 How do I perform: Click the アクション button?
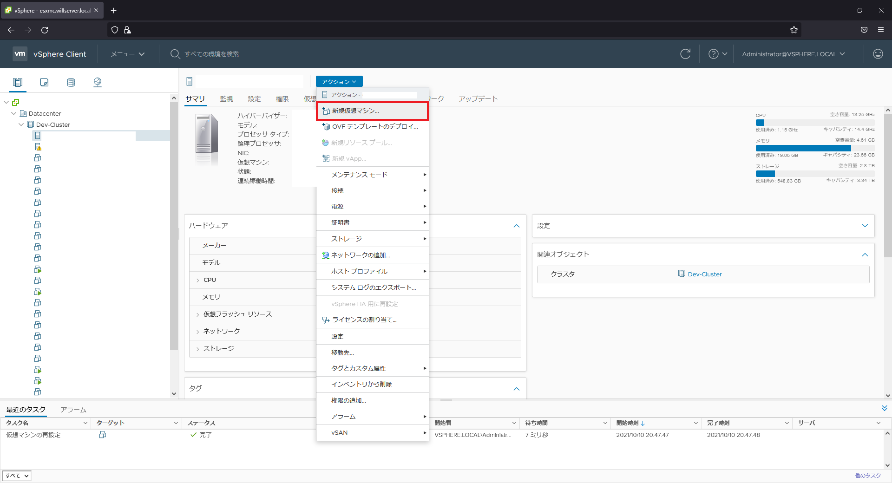point(339,81)
